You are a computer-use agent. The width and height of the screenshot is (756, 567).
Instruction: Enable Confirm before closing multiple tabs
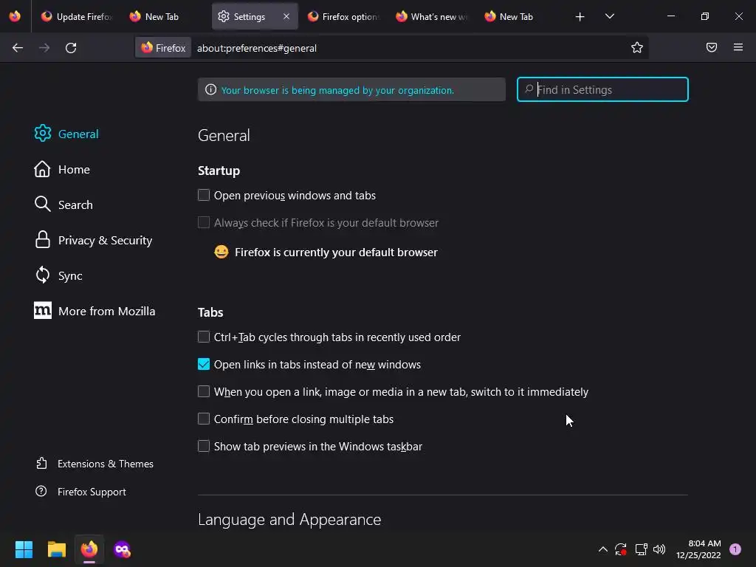tap(204, 419)
